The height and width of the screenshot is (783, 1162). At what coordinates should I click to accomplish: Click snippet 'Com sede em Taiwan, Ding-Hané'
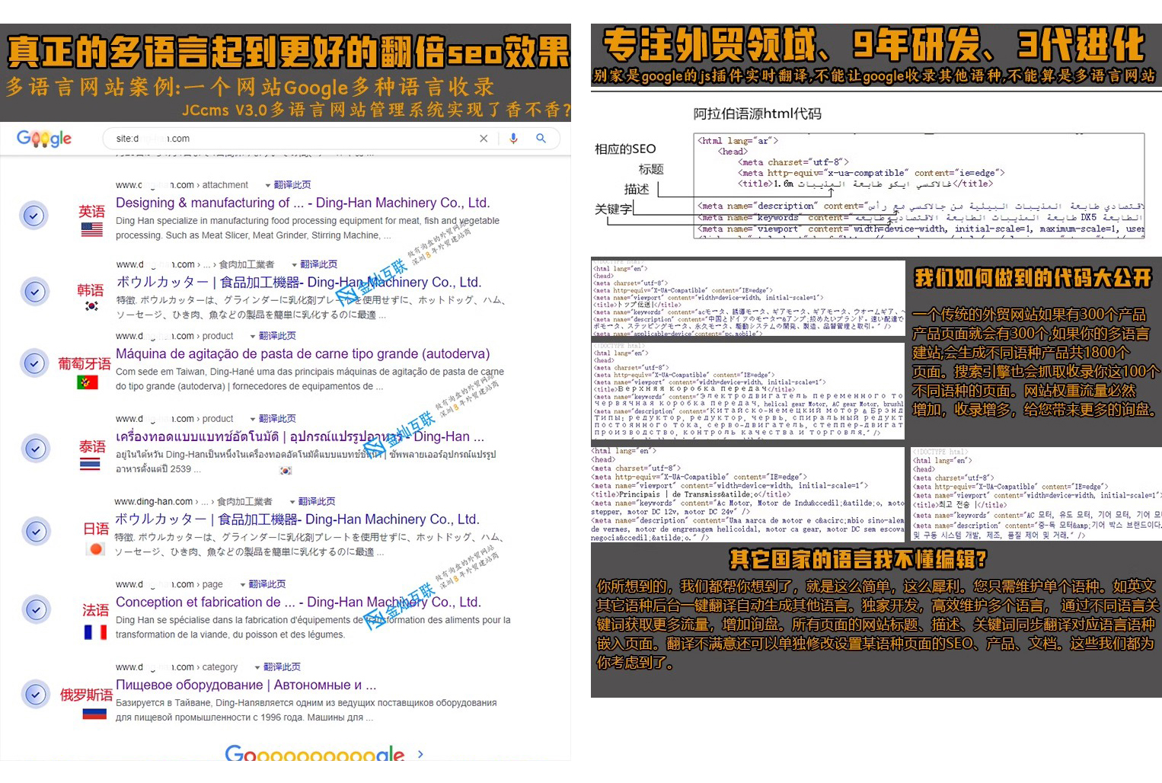(310, 379)
